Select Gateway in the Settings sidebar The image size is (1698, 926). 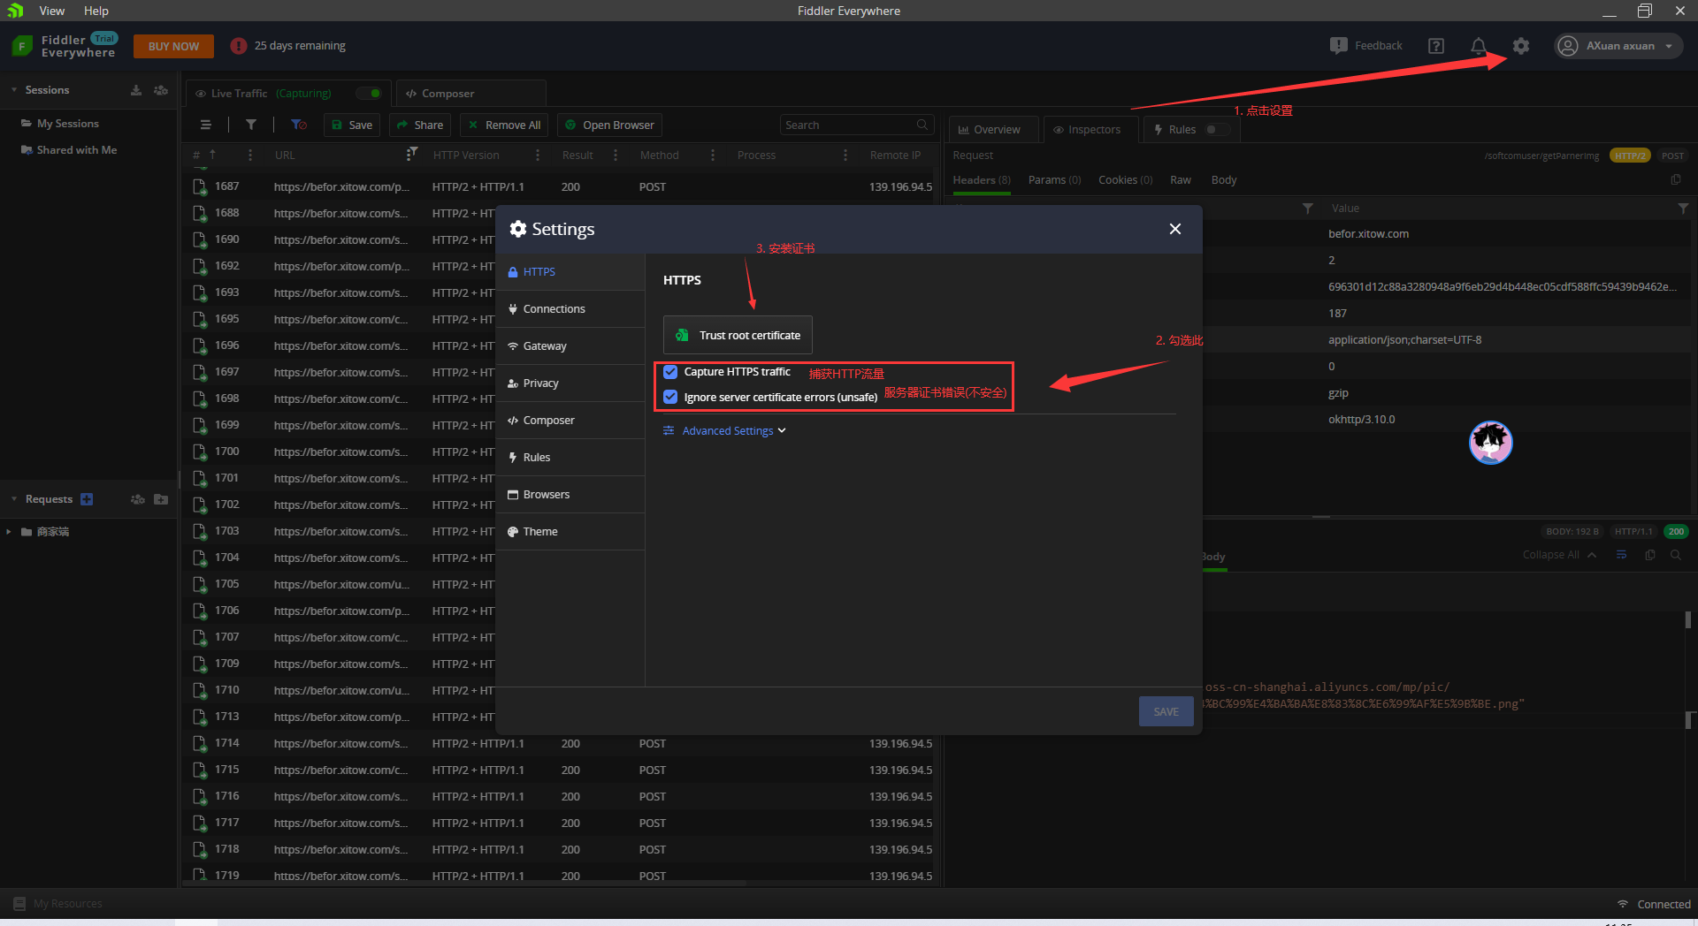(570, 346)
